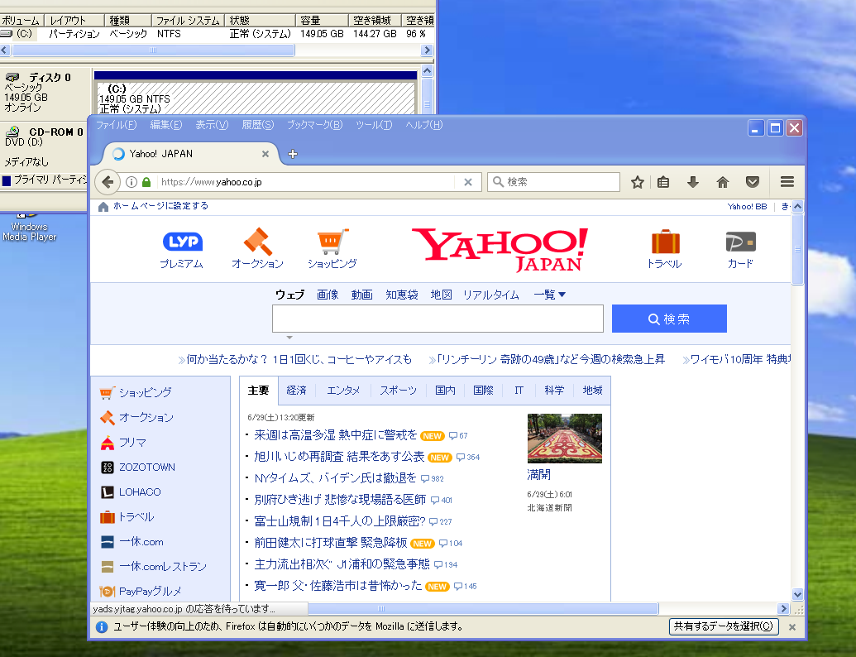The width and height of the screenshot is (856, 657).
Task: Click the Home button in the Firefox toolbar
Action: (x=722, y=181)
